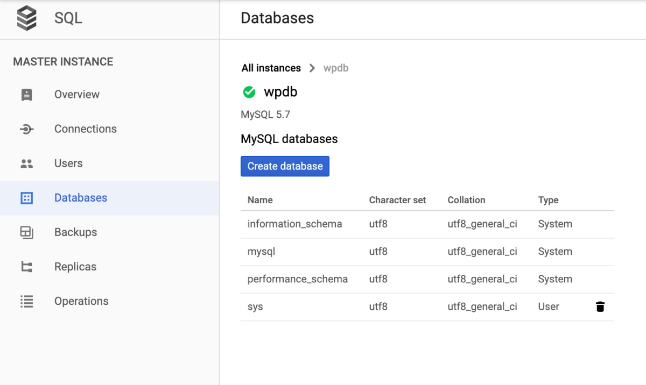Select the Backups icon in sidebar

coord(26,232)
